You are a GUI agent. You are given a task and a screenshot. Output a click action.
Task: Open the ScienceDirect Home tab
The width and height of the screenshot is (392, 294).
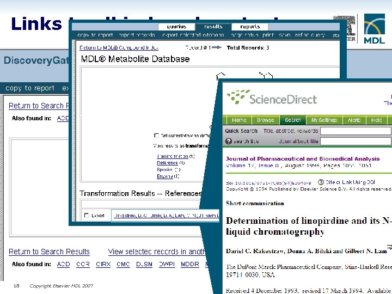tap(239, 120)
